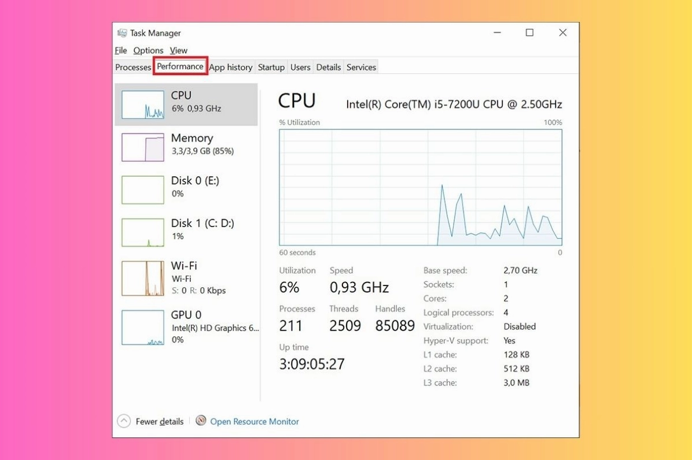Open the File menu
Screen dimensions: 692x460
120,50
